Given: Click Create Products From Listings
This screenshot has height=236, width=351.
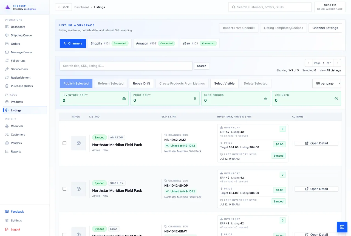Looking at the screenshot, I should tap(182, 84).
